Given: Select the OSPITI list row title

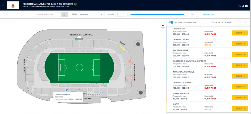Looking at the screenshot, I should (176, 104).
